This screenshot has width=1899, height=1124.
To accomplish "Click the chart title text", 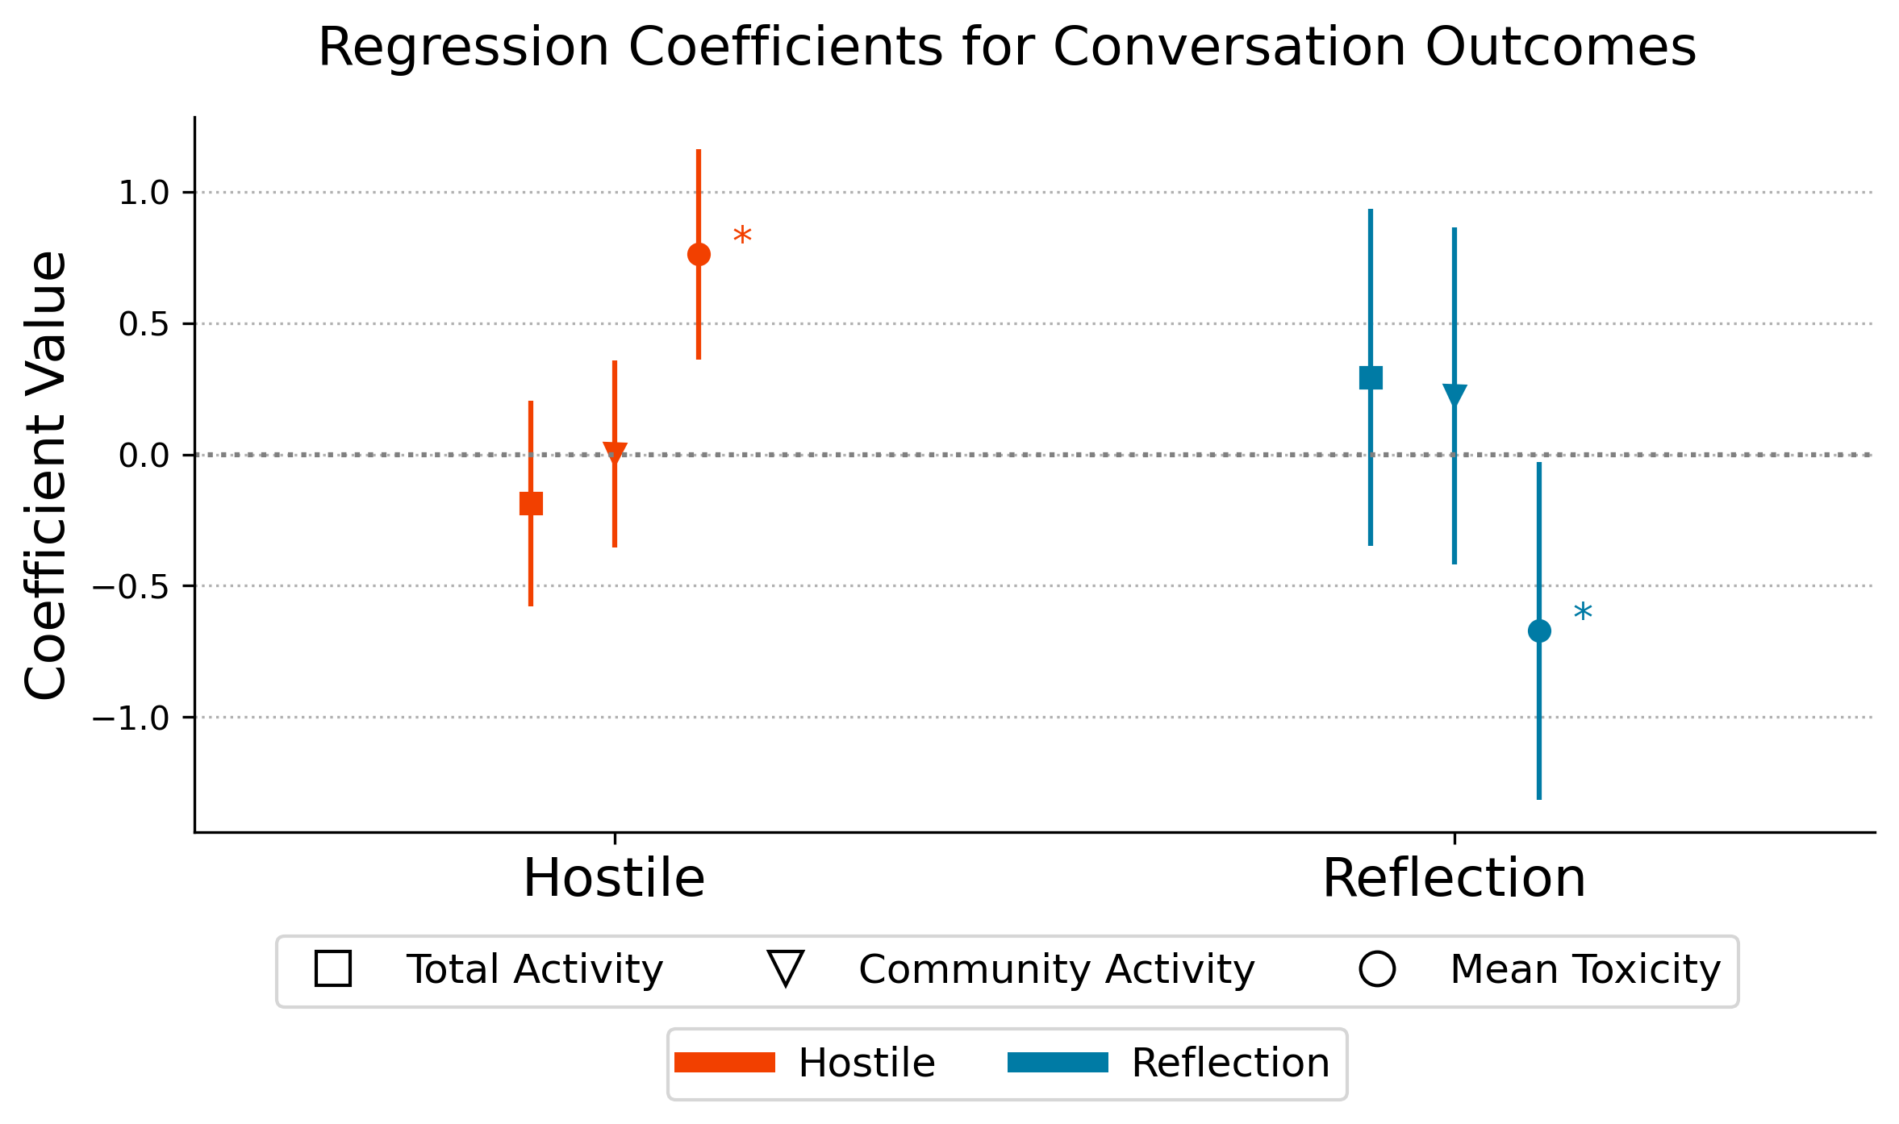I will tap(1007, 47).
